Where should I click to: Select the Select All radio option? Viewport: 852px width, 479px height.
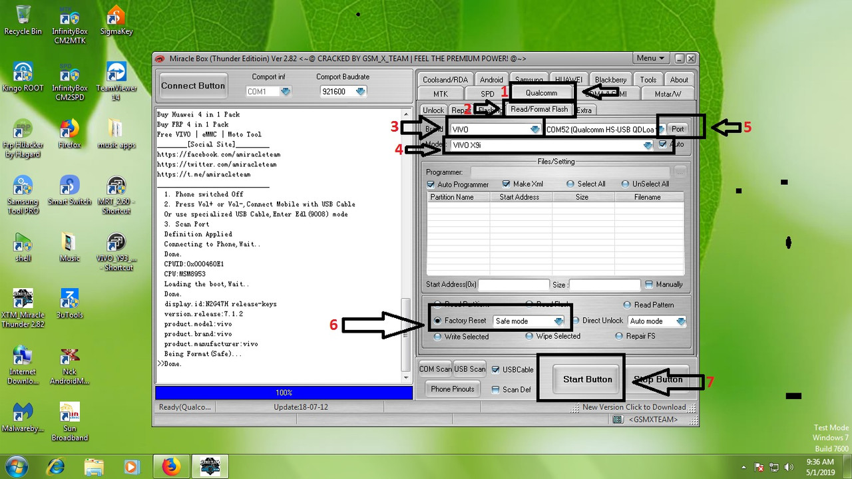coord(570,184)
